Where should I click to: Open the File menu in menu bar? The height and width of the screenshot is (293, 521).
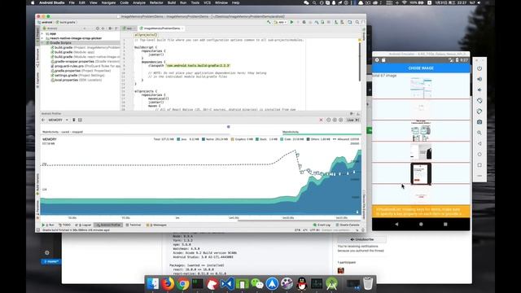coord(72,2)
